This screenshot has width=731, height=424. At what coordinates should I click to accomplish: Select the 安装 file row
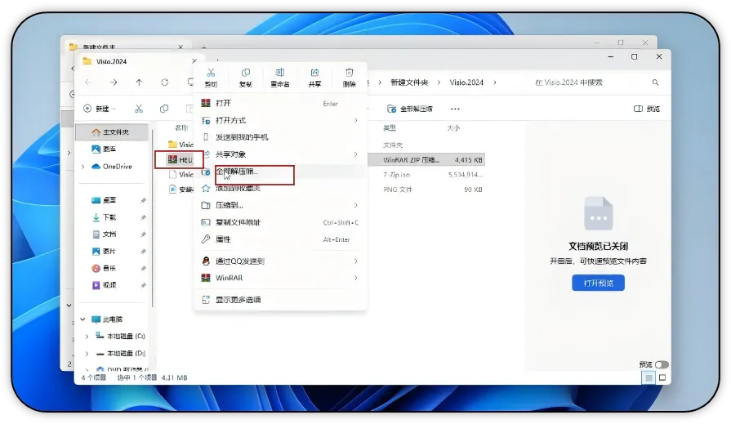point(181,190)
